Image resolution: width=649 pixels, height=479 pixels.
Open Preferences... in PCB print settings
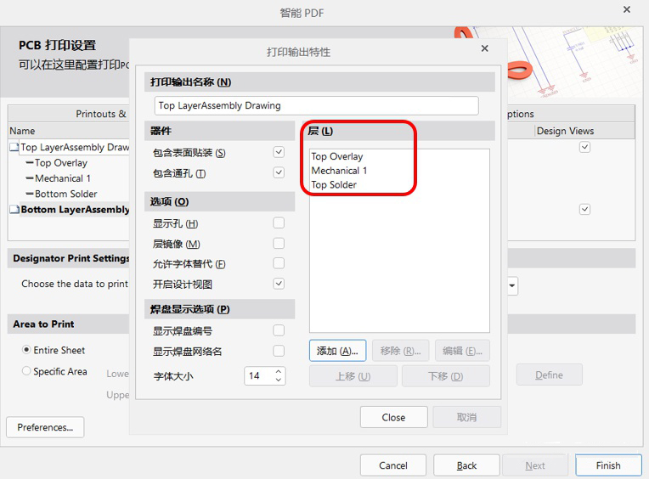[45, 427]
